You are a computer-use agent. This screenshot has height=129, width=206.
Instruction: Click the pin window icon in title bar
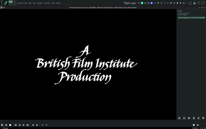pyautogui.click(x=4, y=7)
